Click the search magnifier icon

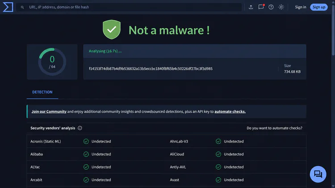pos(22,7)
